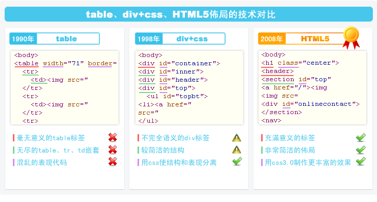Click the 2008年 year badge
This screenshot has width=377, height=202.
point(272,39)
